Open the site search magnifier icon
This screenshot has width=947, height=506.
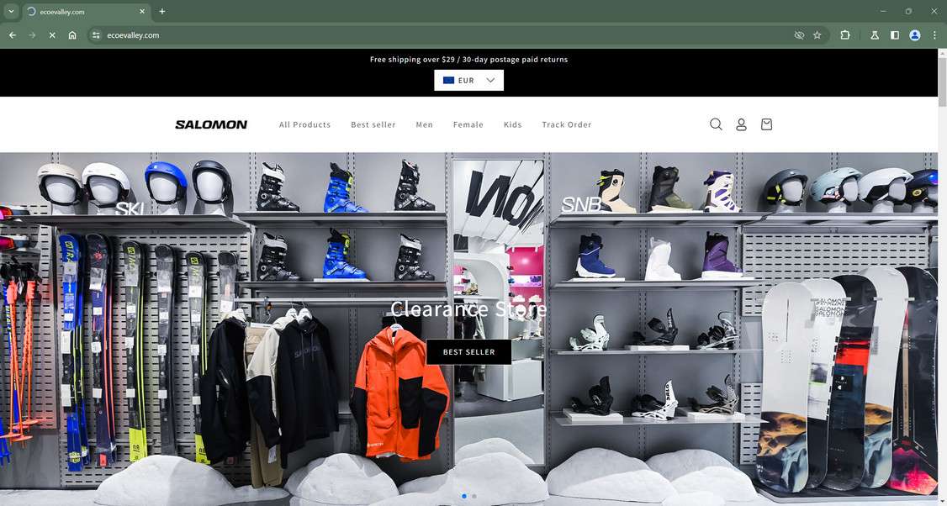(716, 124)
